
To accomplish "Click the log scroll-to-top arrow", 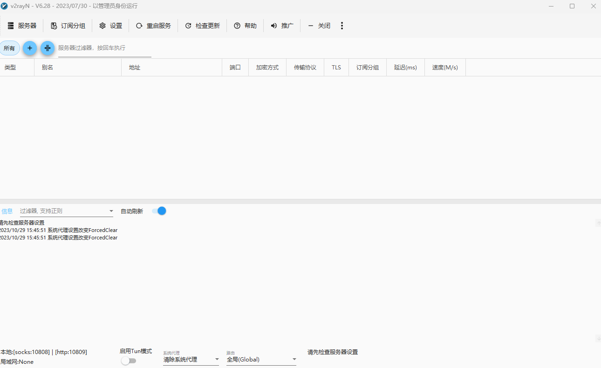I will 598,223.
